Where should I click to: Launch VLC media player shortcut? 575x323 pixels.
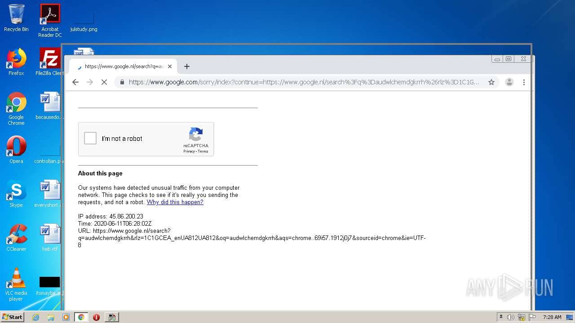16,285
